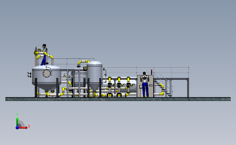Select the round manhole flange on left tank

point(47,73)
